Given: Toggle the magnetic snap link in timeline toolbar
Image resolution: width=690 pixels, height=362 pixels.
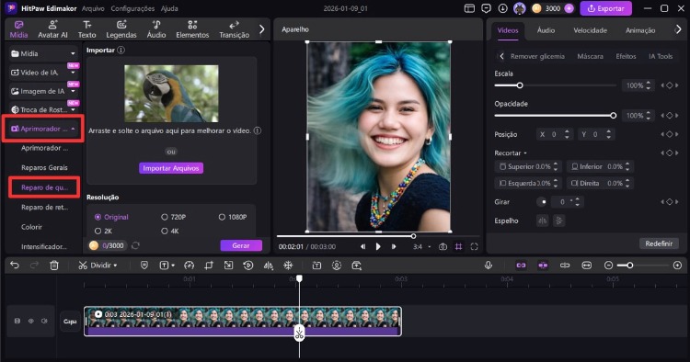Looking at the screenshot, I should 521,266.
